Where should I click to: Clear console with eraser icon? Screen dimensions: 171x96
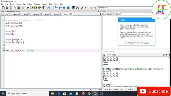click(x=166, y=55)
